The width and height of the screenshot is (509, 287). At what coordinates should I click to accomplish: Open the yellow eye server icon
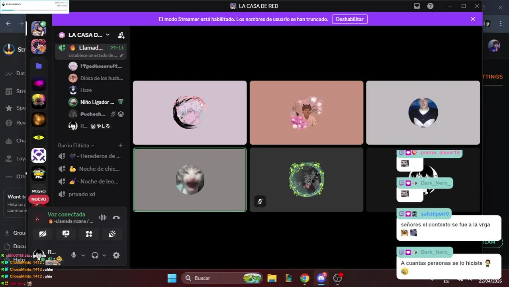[39, 138]
